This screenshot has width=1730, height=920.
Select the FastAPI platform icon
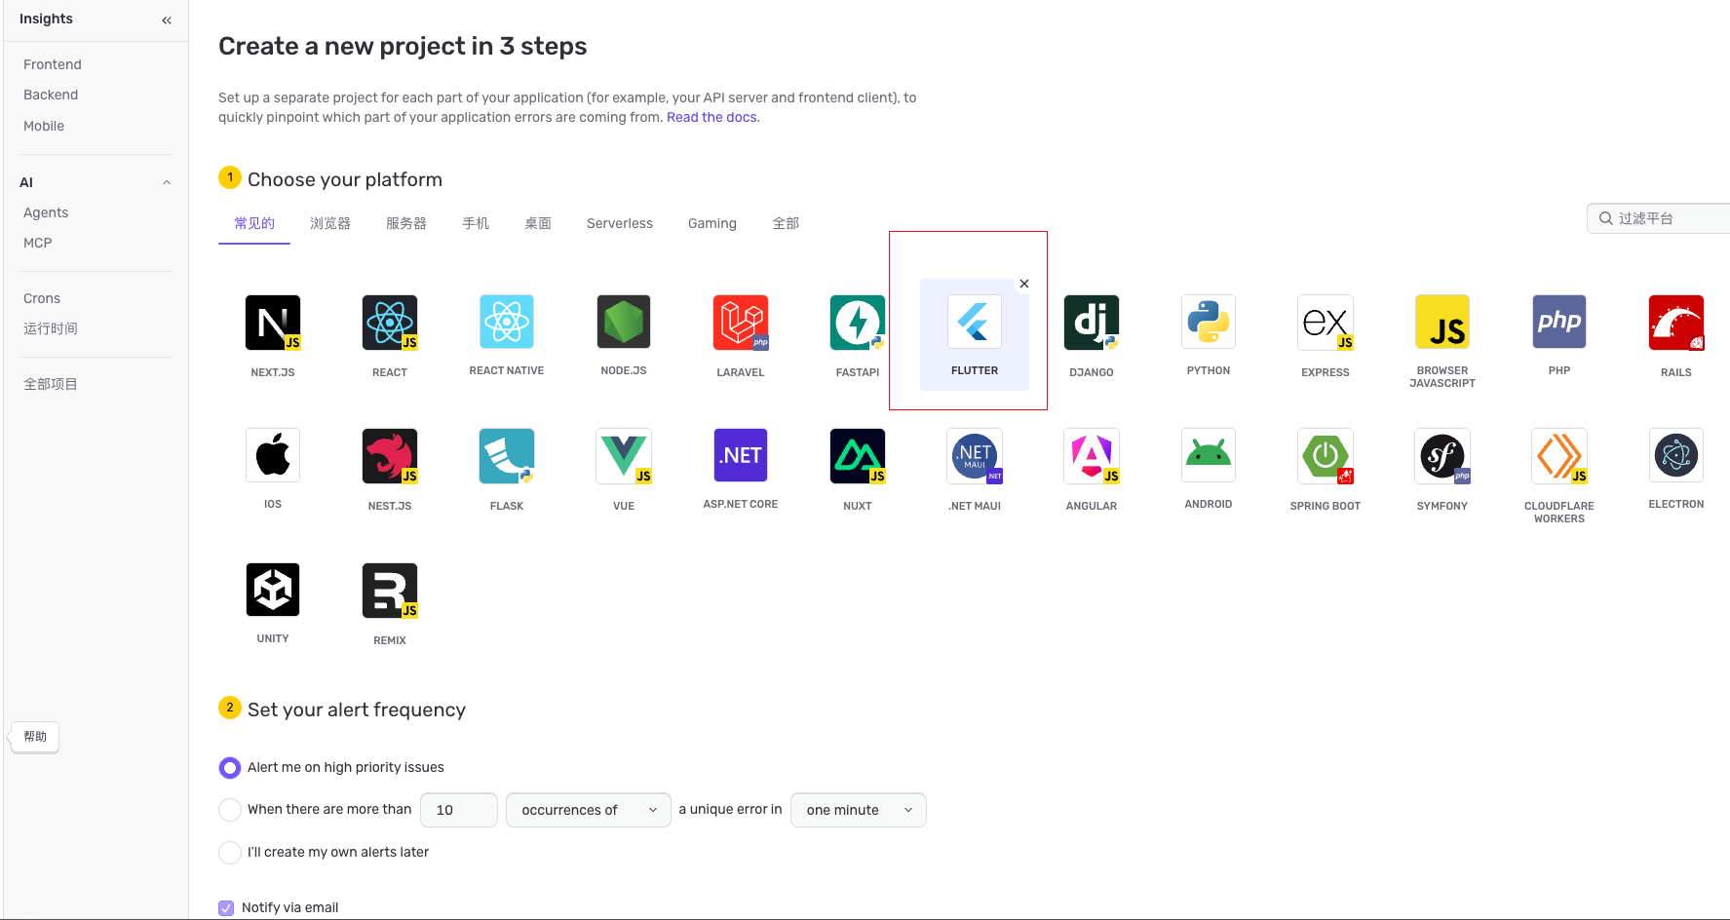pos(858,323)
